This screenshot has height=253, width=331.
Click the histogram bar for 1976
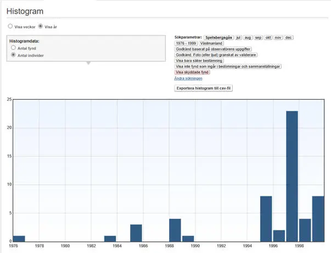(x=19, y=238)
